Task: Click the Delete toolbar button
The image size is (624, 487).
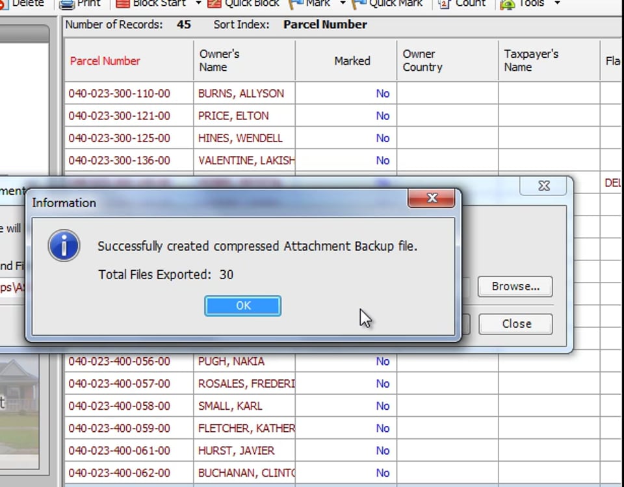Action: pyautogui.click(x=22, y=4)
